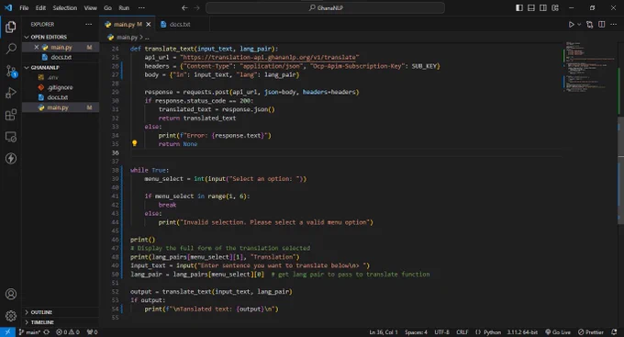Click the API URL string on line 25
The height and width of the screenshot is (337, 624).
pyautogui.click(x=270, y=57)
